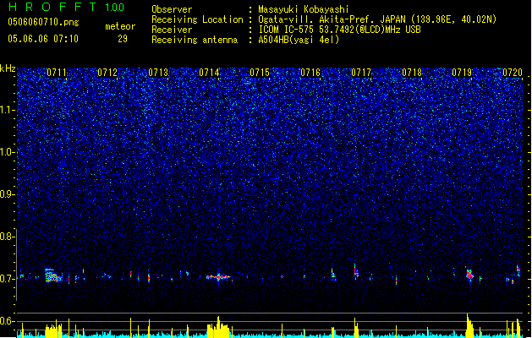Select the ICOM IC-575 53.7492 MHz receiver text
532x338 pixels.
coord(339,30)
